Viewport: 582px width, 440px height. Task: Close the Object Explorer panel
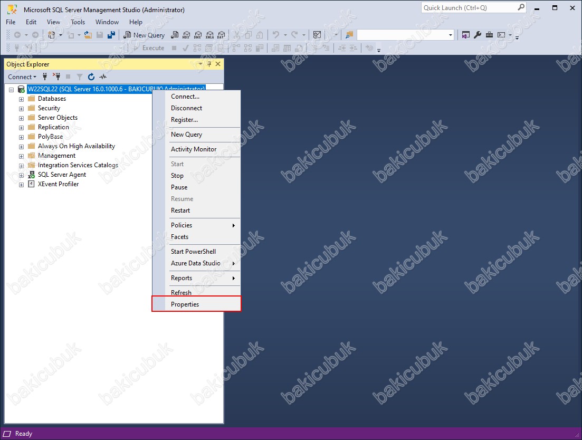tap(218, 64)
